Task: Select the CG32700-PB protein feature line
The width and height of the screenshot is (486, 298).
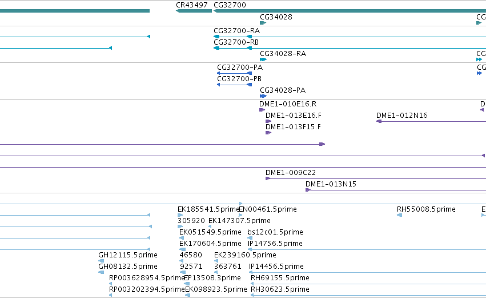Action: [234, 85]
